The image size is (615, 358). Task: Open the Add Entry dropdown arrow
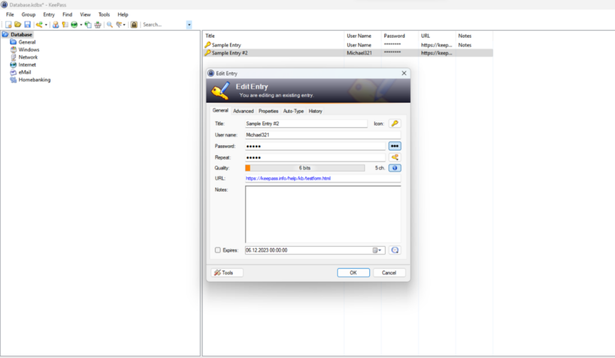tap(46, 25)
